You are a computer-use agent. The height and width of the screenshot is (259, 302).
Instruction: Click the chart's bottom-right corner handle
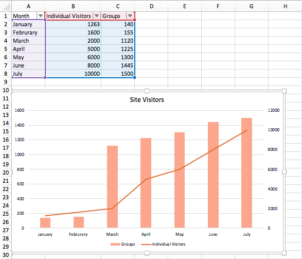pos(284,253)
